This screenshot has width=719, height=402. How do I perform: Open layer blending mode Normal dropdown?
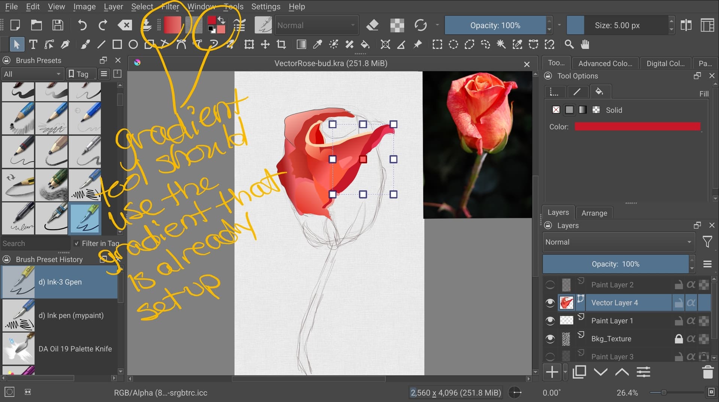point(618,242)
